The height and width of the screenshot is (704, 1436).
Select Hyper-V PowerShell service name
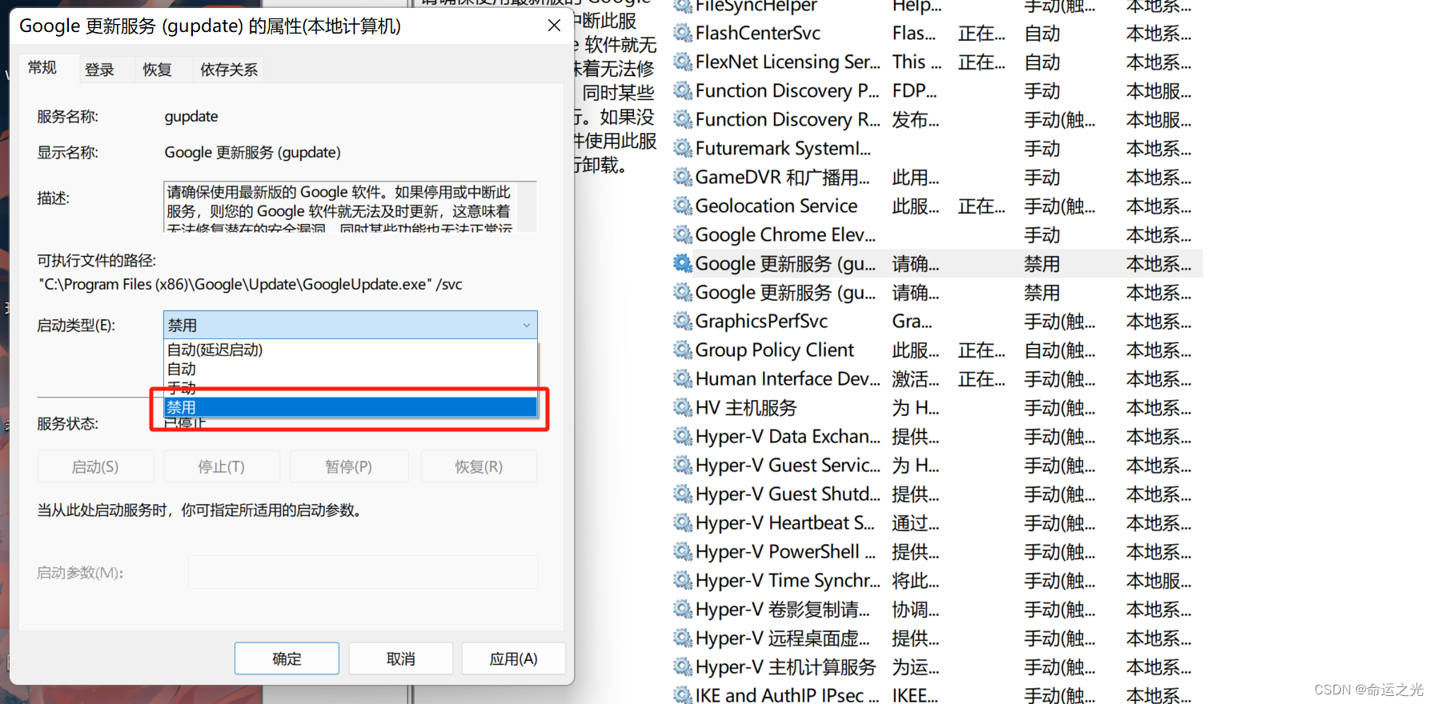pyautogui.click(x=786, y=552)
